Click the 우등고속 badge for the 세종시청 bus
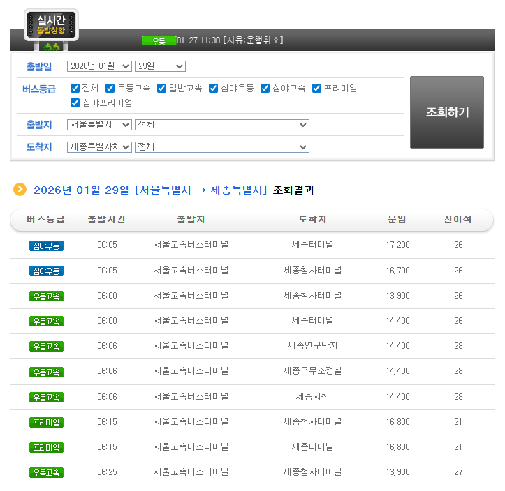505x491 pixels. click(46, 397)
